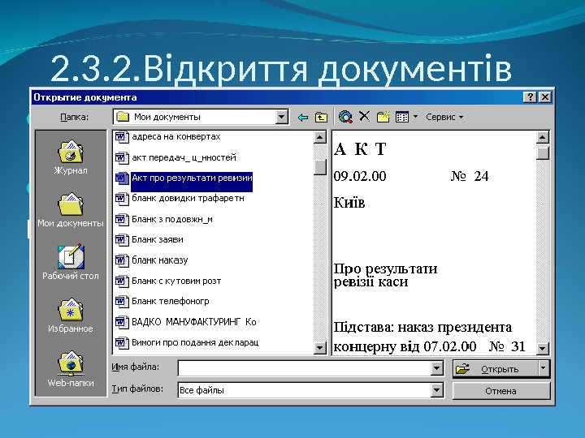The height and width of the screenshot is (438, 585).
Task: Click the Отмена button
Action: pyautogui.click(x=501, y=391)
